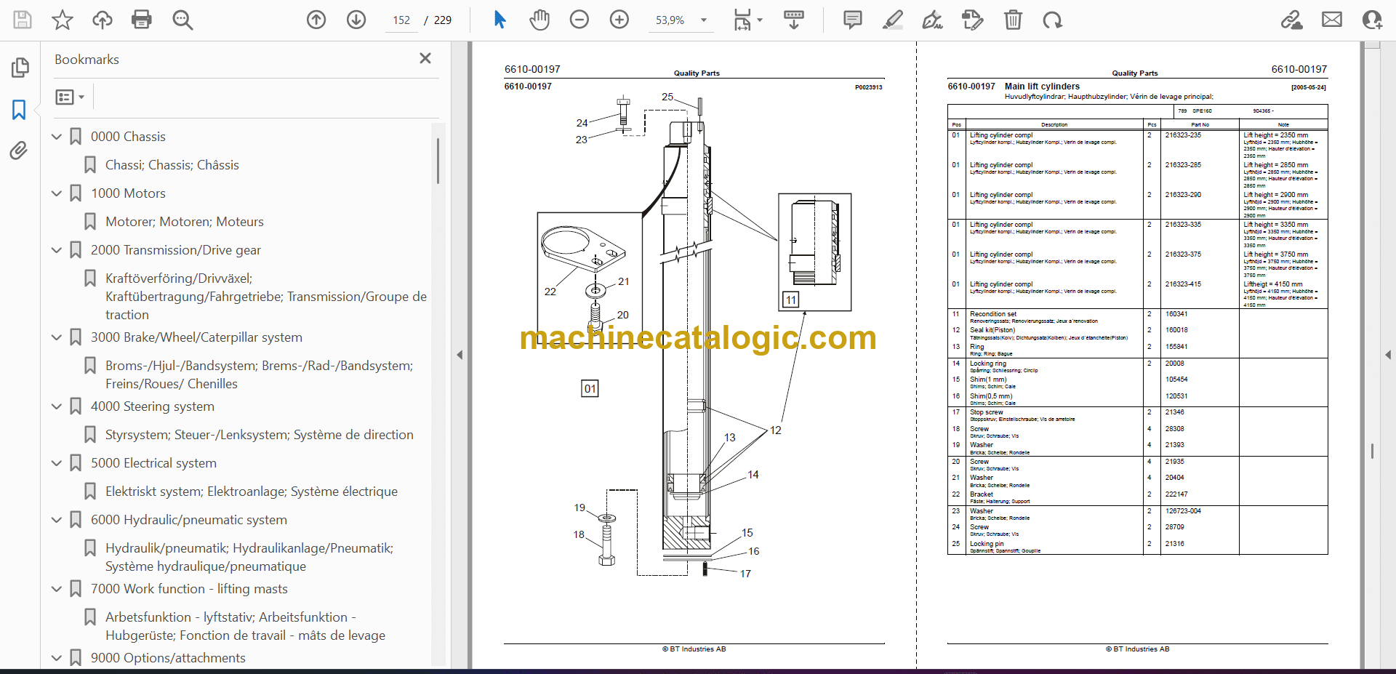
Task: Open Motorer; Motoren; Moteurs bookmark
Action: click(x=184, y=222)
